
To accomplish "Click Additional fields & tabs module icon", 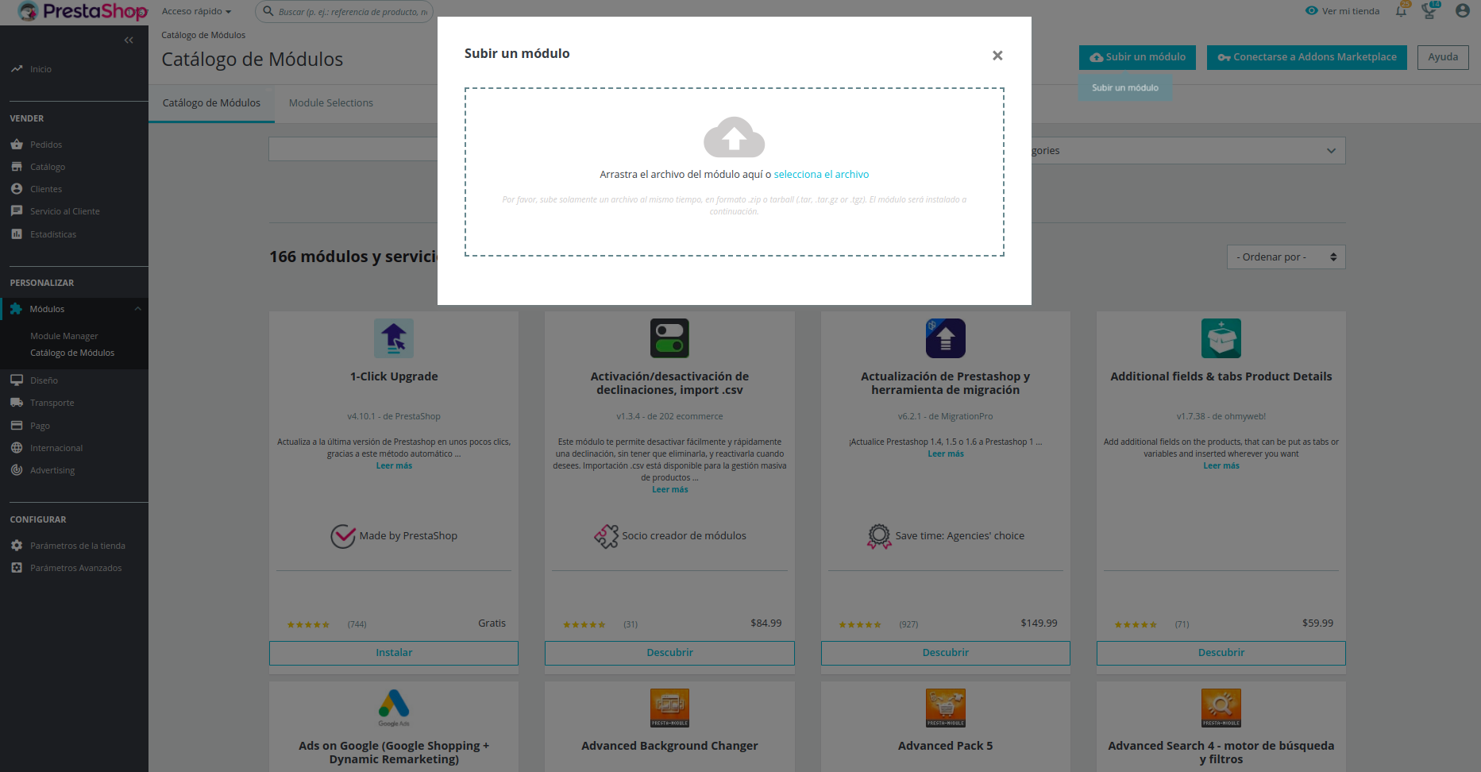I will click(1221, 338).
